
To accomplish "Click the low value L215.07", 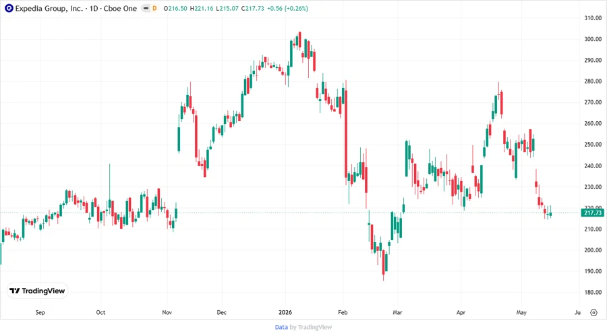I will [227, 8].
